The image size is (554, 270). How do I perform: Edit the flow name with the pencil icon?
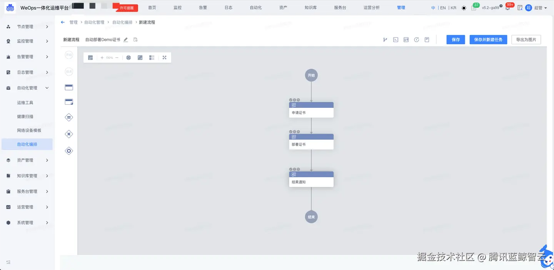pos(125,40)
